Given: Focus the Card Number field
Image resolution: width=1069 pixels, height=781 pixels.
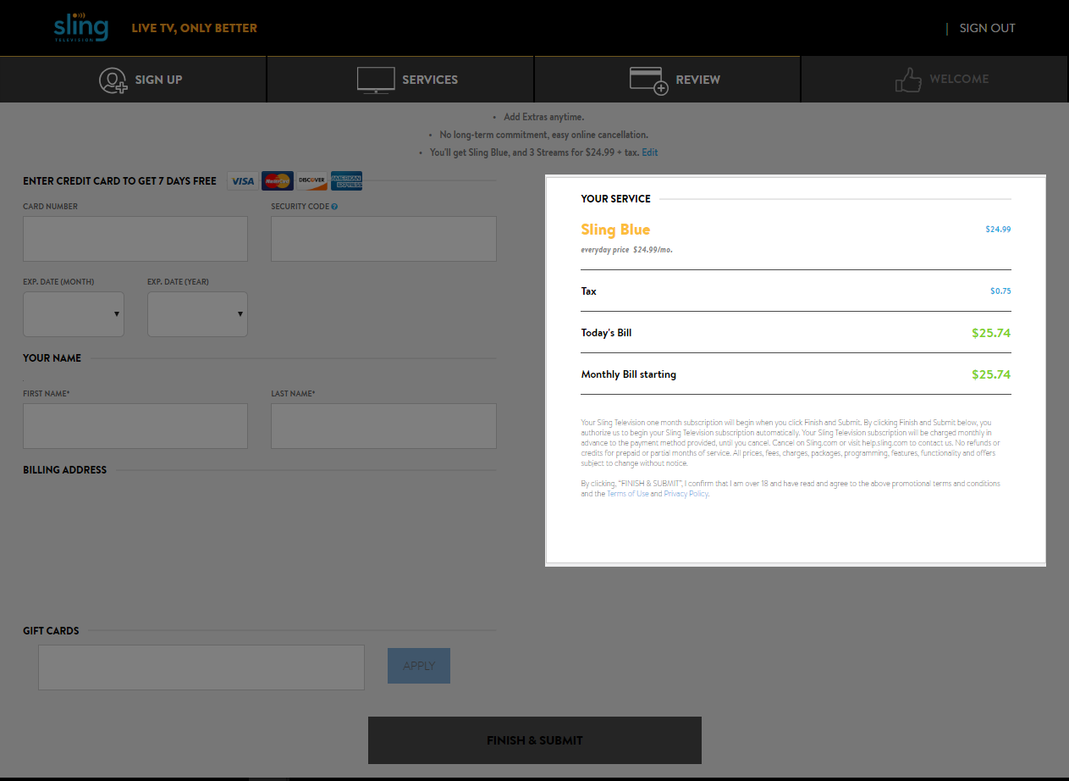Looking at the screenshot, I should [x=135, y=239].
